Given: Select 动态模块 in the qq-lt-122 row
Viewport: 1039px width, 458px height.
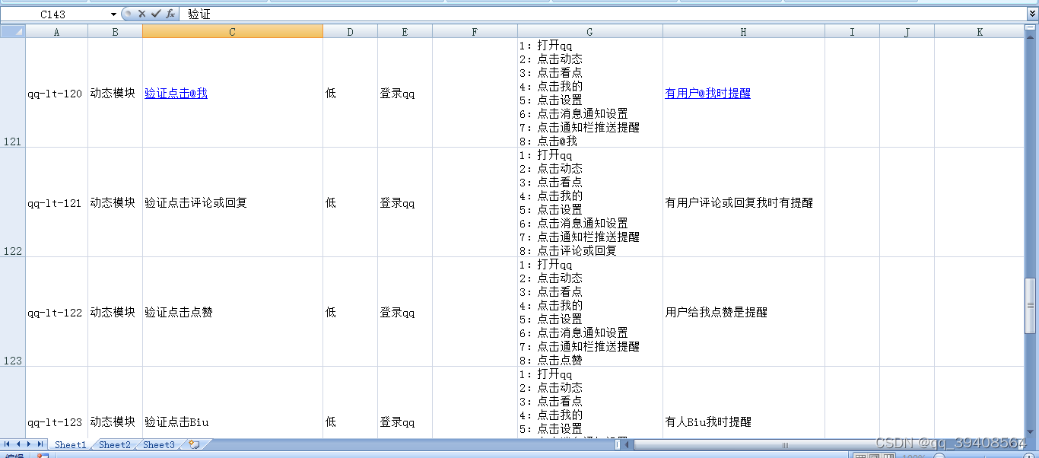Looking at the screenshot, I should pyautogui.click(x=115, y=313).
